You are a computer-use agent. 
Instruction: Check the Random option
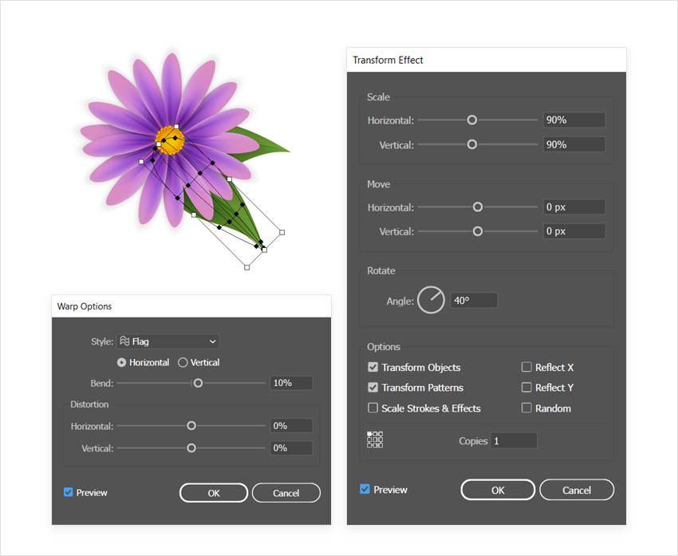pos(526,408)
